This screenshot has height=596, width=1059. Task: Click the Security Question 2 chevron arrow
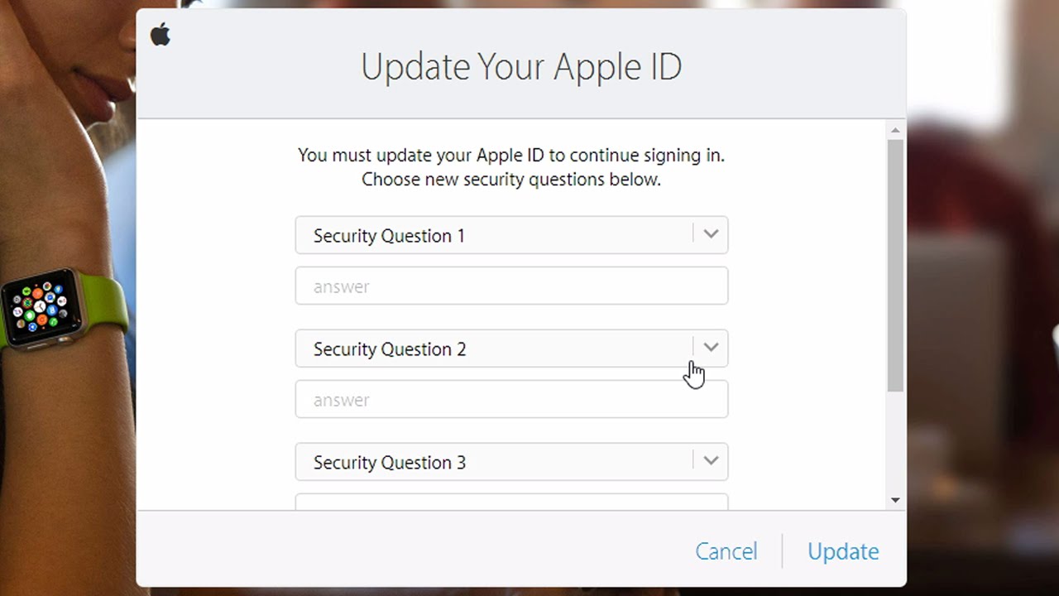click(x=711, y=348)
